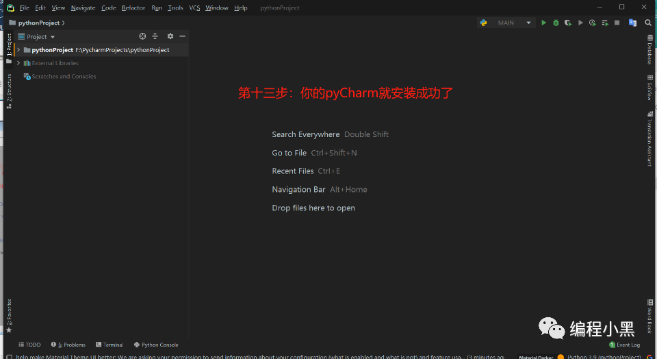Click the tool window toggle at status bar corner
This screenshot has width=657, height=359.
9,357
